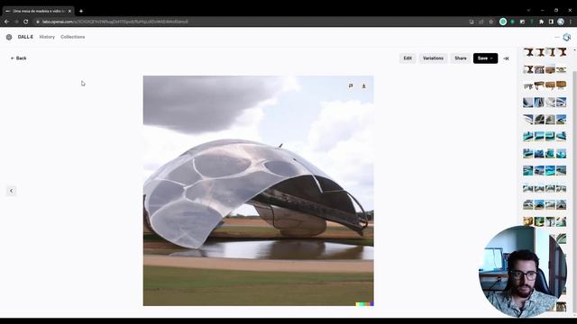Reload the page
This screenshot has height=324, width=577.
(26, 22)
